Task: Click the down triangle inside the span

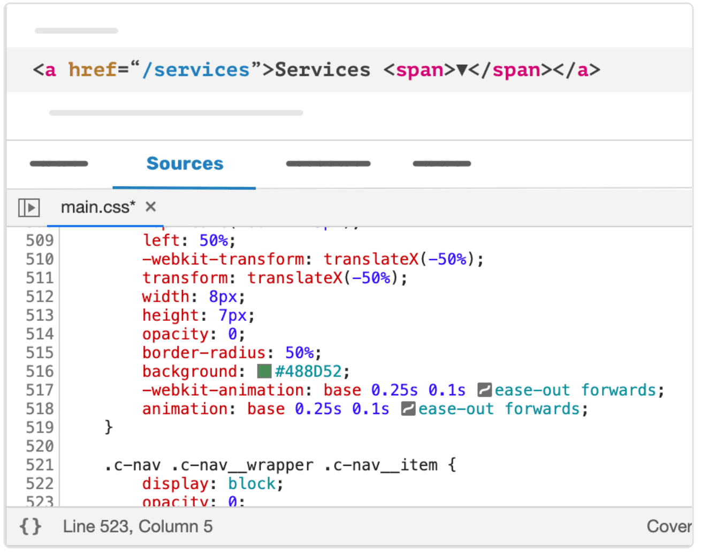Action: coord(462,70)
